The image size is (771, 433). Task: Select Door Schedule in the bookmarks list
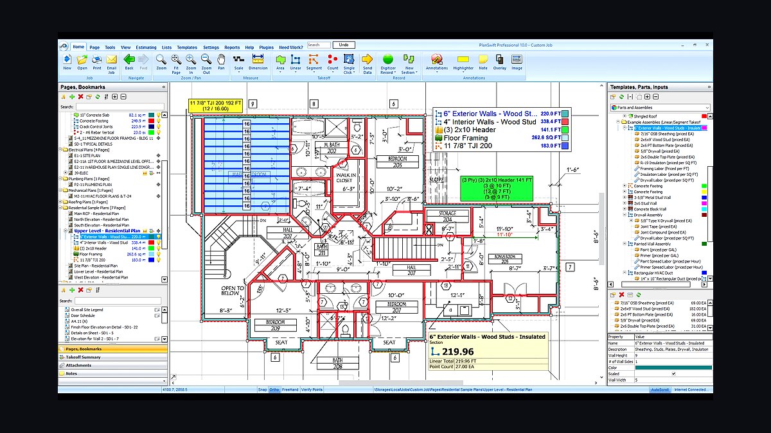82,316
